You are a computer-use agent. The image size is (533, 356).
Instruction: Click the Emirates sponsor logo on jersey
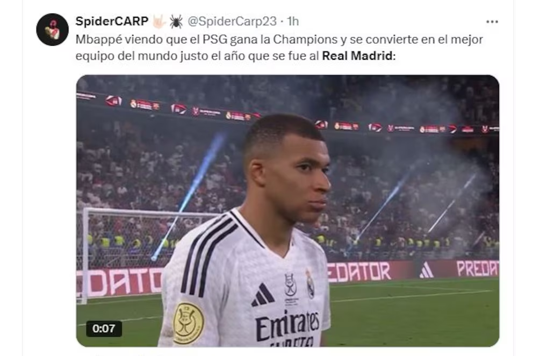(287, 327)
